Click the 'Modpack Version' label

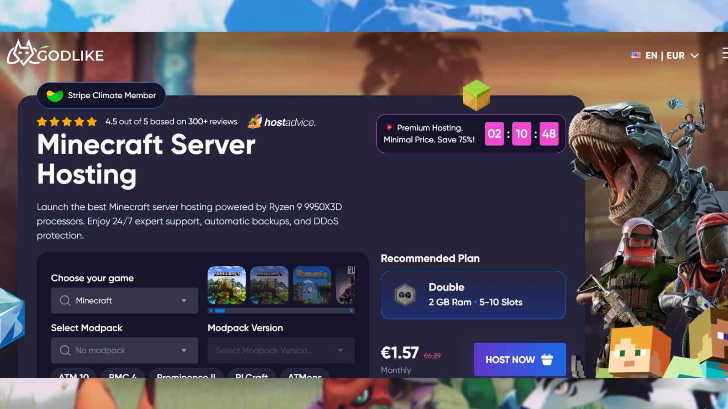(245, 328)
